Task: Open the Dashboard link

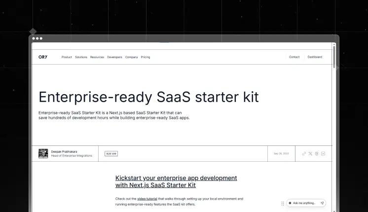Action: click(315, 57)
